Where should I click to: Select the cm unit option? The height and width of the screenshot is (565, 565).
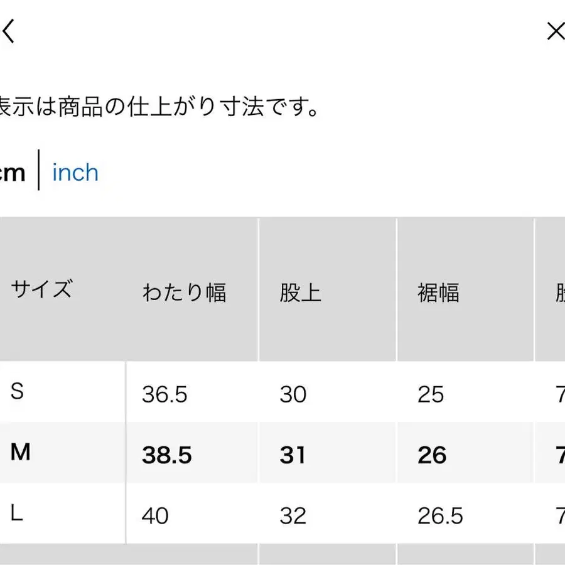pos(13,173)
